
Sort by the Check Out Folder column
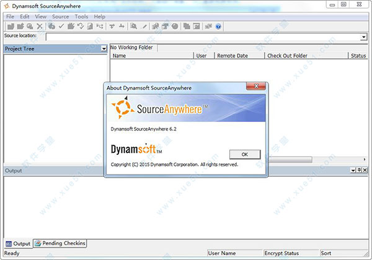click(306, 56)
